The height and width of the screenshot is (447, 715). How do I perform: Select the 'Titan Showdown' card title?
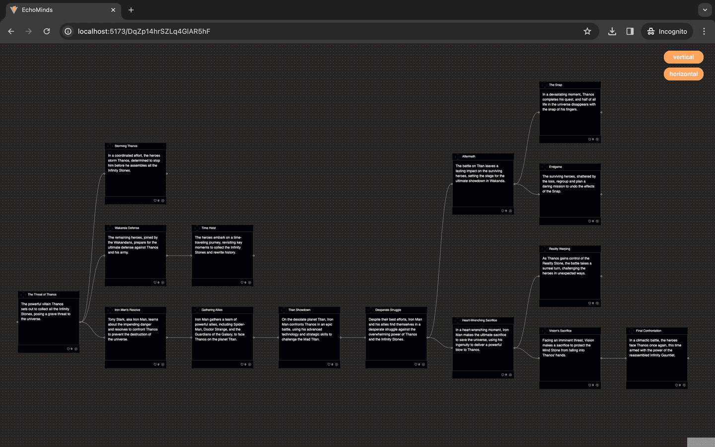click(x=299, y=310)
